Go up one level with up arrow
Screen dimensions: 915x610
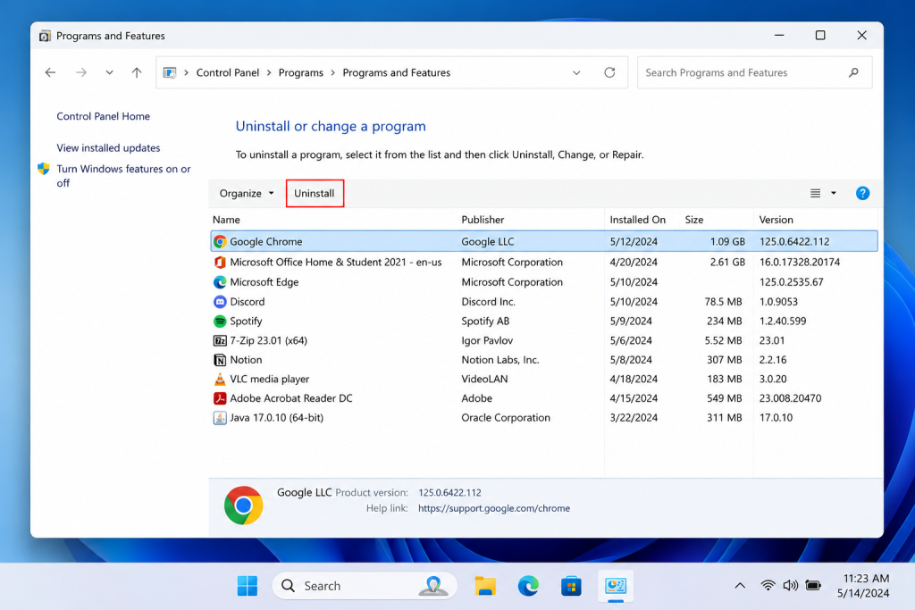[x=137, y=72]
